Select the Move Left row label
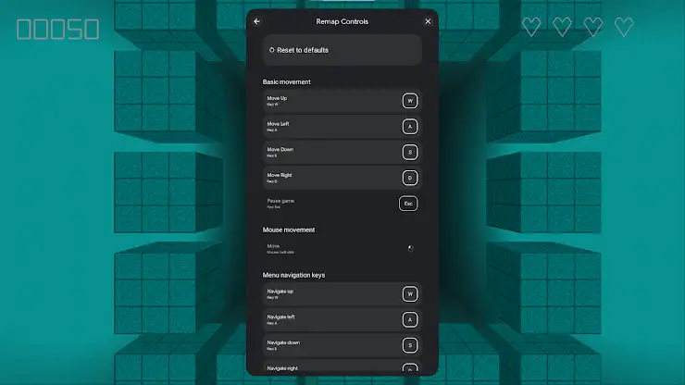Viewport: 685px width, 385px height. 278,124
